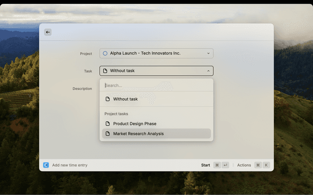Click the back arrow button
Screen dimensions: 313x195
click(x=47, y=32)
